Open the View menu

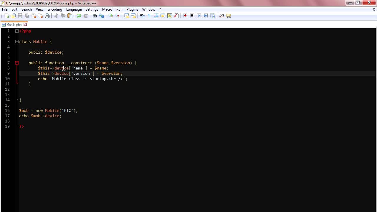[40, 9]
